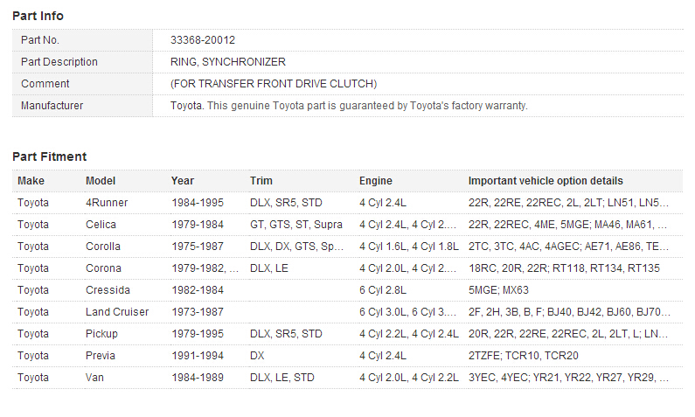Select the 4Runner model row

point(107,203)
